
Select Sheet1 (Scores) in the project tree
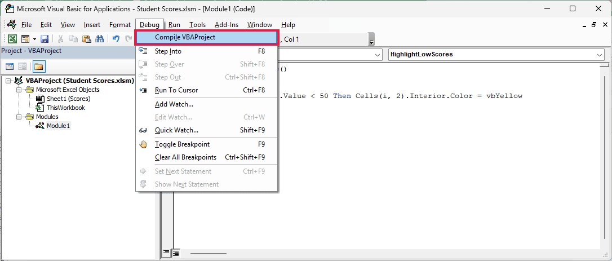point(68,99)
